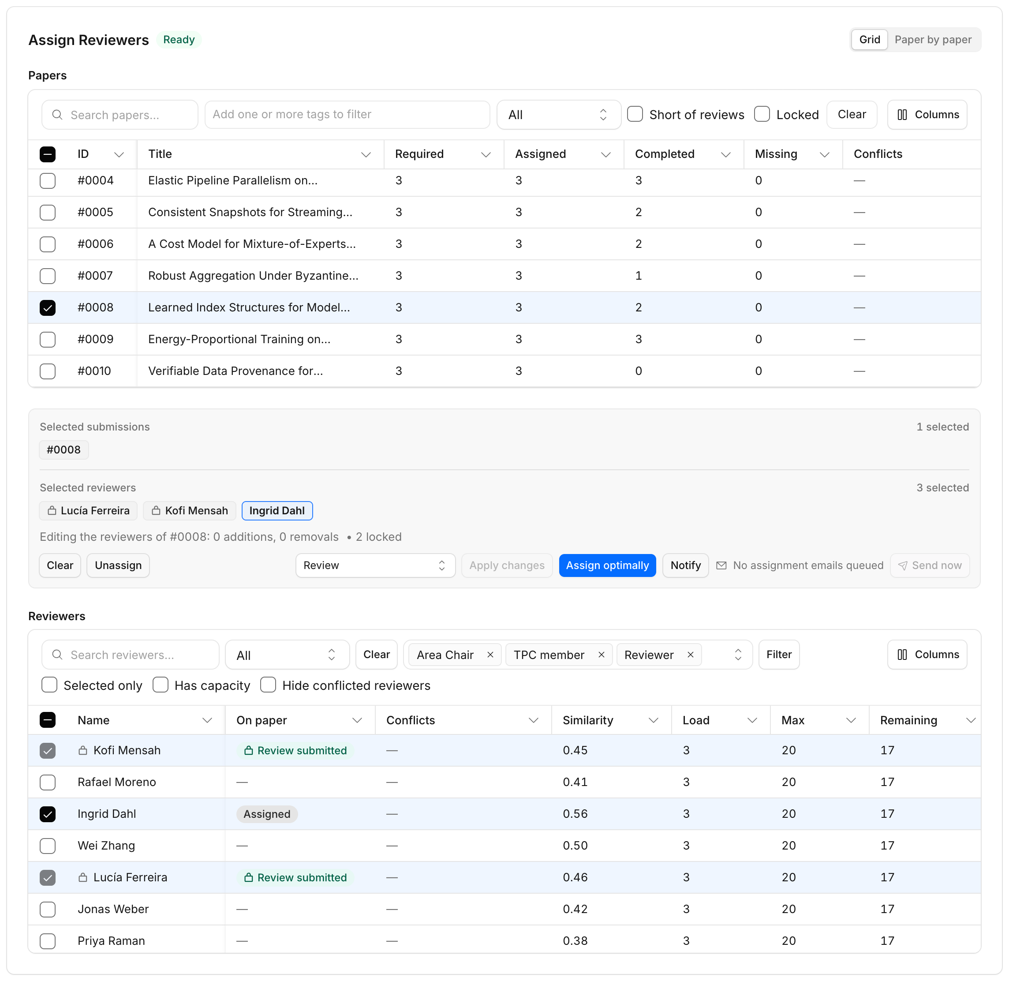This screenshot has height=981, width=1009.
Task: Click the reviewer Name column chevron
Action: pyautogui.click(x=207, y=720)
